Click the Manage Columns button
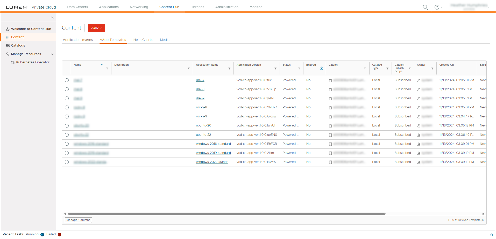 coord(78,220)
